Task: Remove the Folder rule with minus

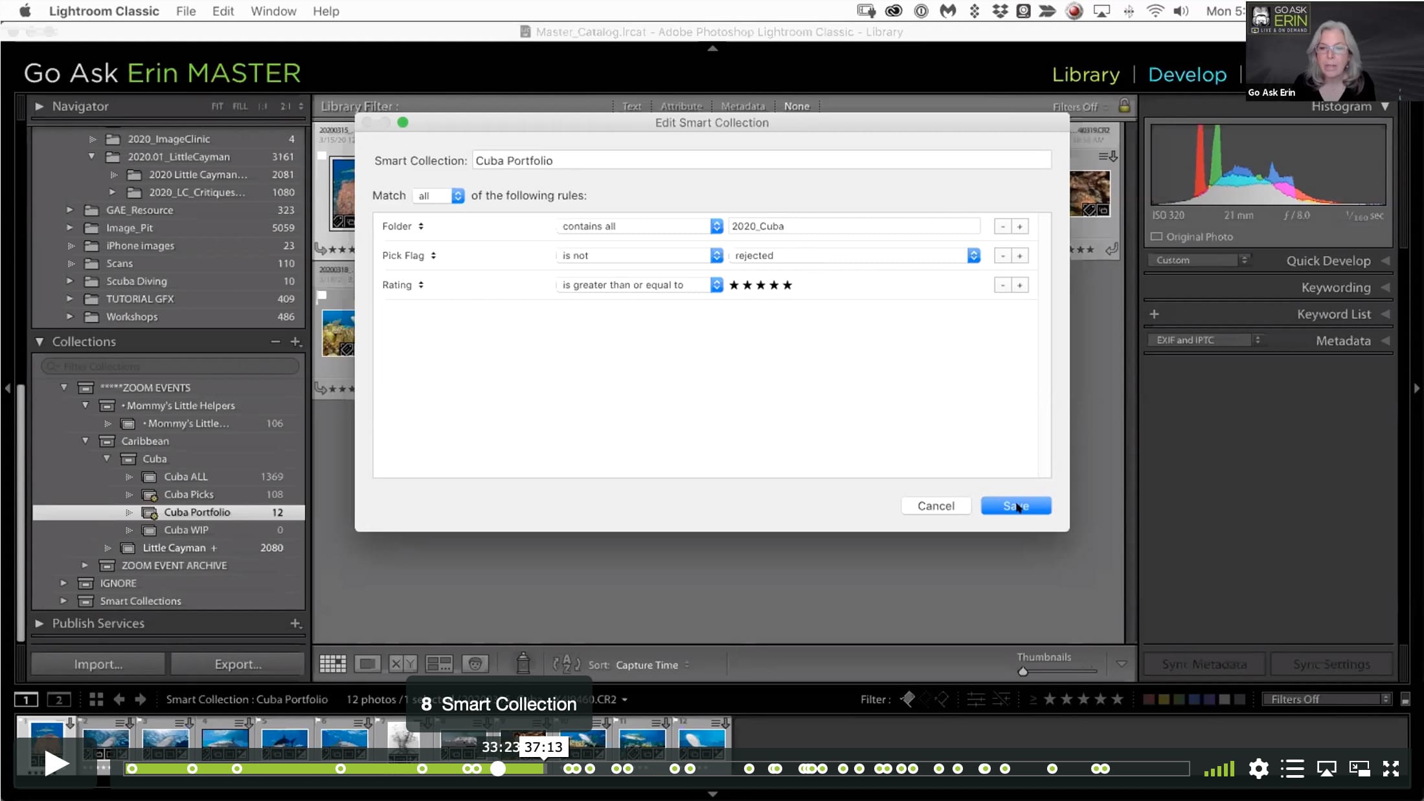Action: (x=1002, y=226)
